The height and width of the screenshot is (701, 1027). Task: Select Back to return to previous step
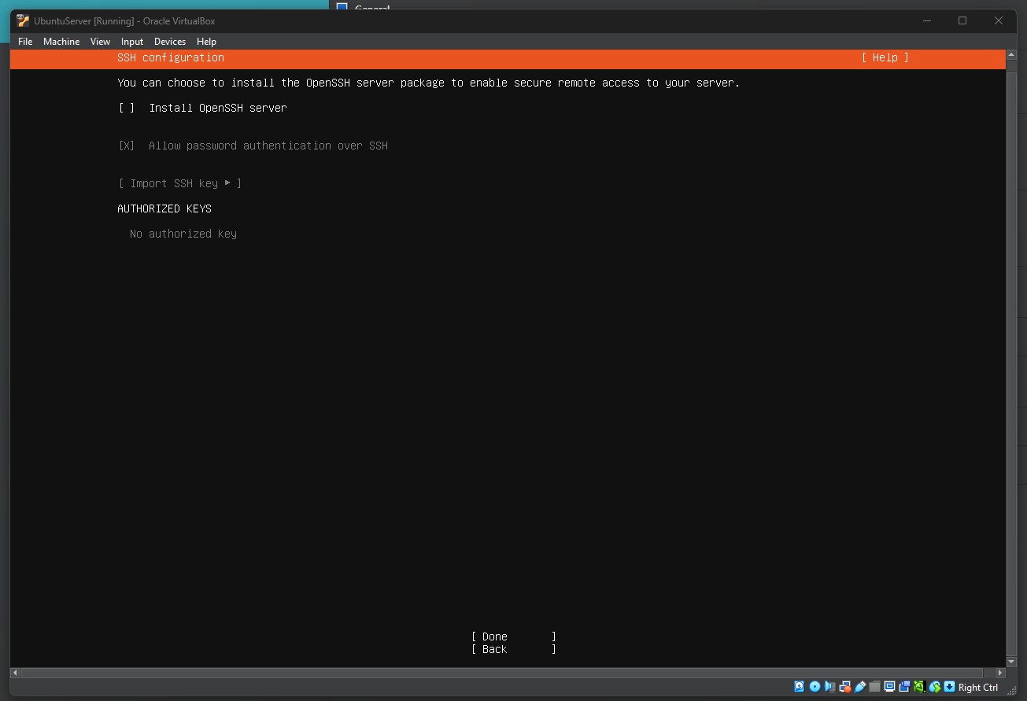click(x=493, y=649)
